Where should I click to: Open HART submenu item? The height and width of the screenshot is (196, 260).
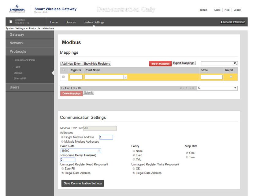click(x=17, y=67)
